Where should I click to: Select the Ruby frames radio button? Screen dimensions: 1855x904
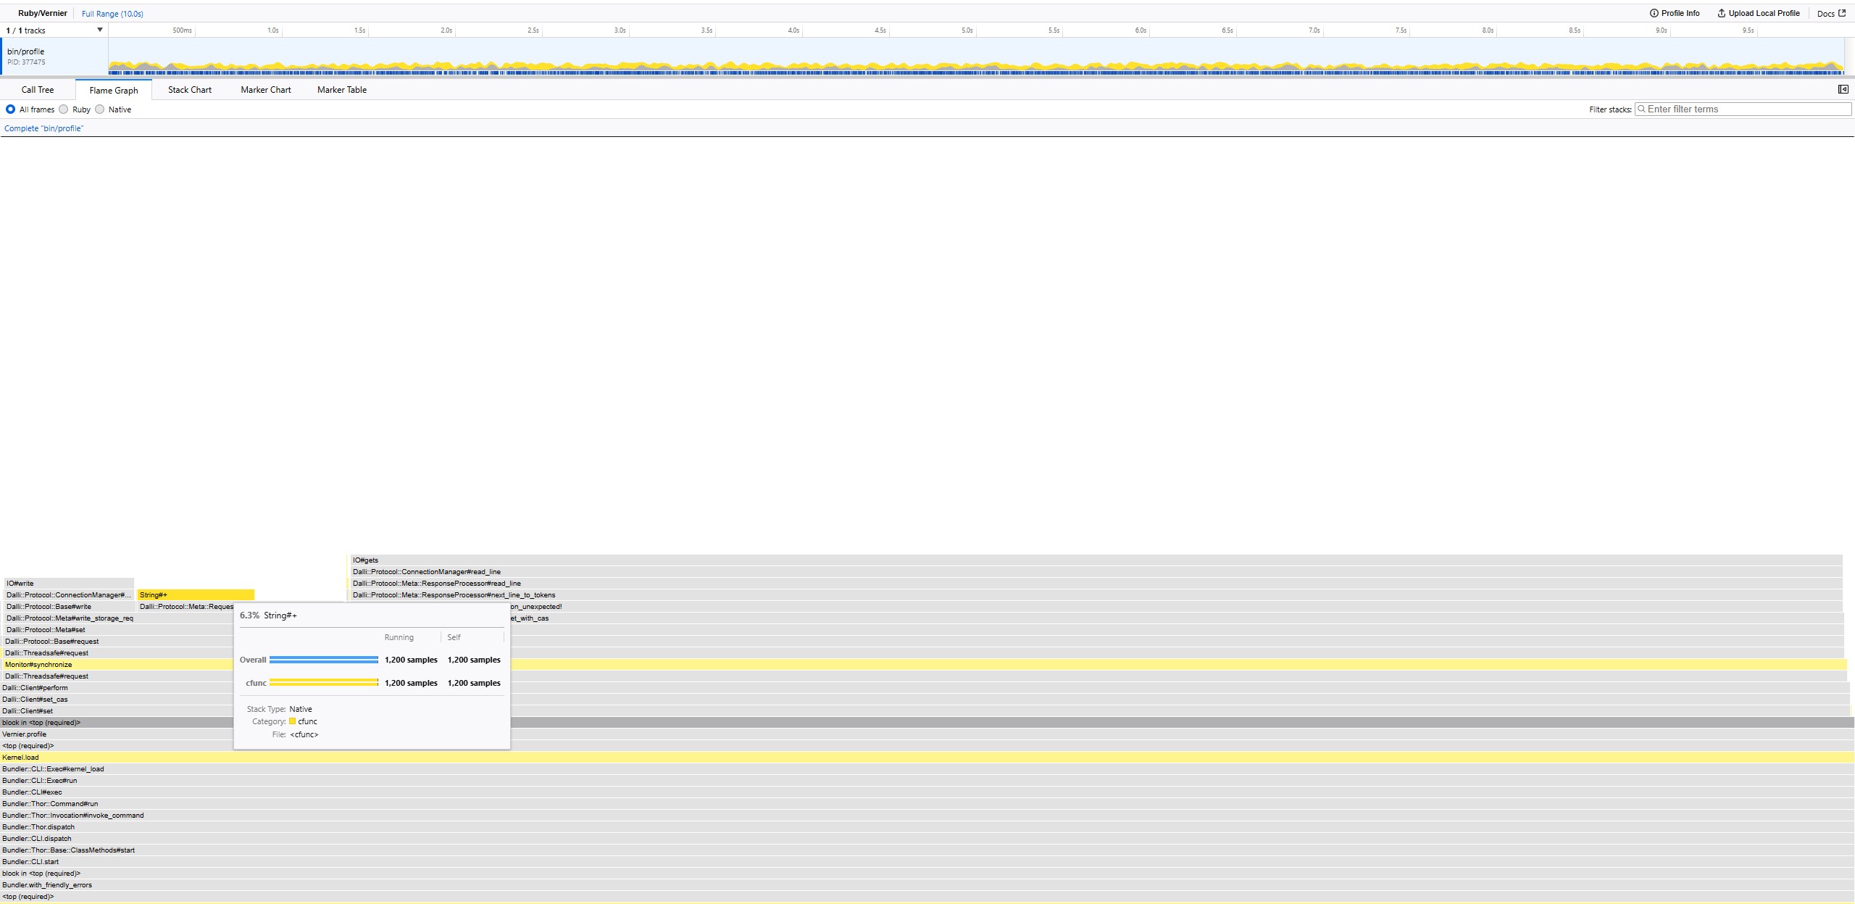click(64, 109)
